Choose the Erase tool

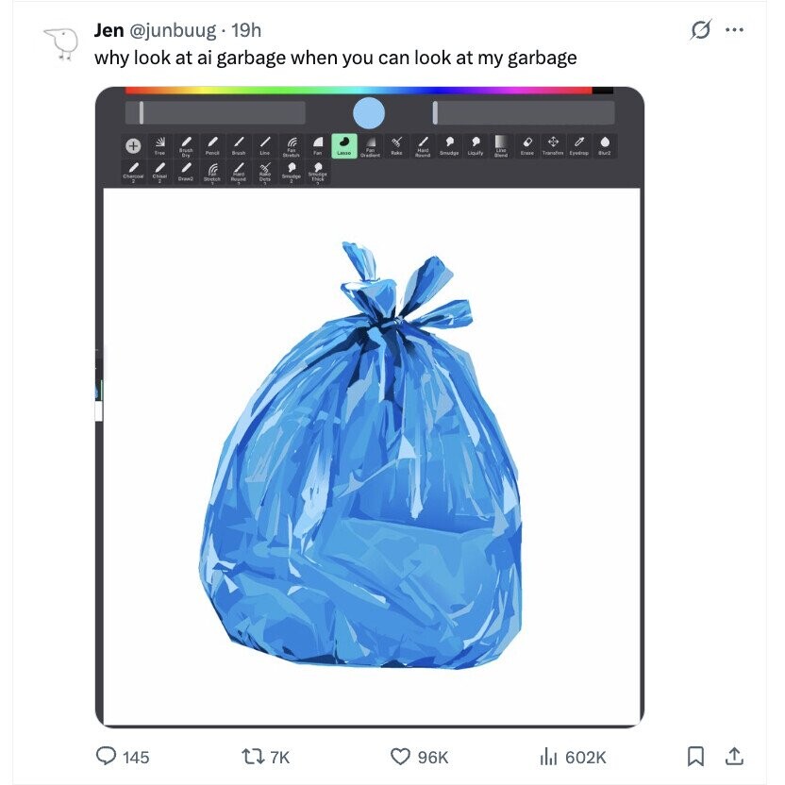tap(527, 145)
